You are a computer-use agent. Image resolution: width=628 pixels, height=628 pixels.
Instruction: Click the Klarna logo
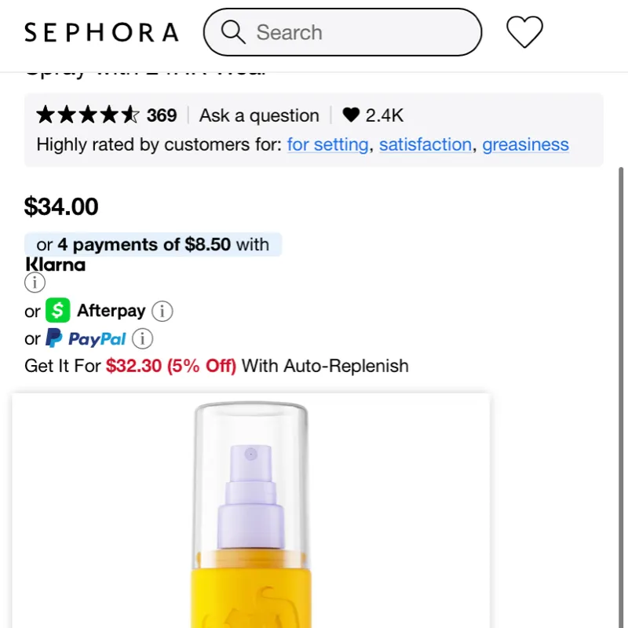coord(55,265)
